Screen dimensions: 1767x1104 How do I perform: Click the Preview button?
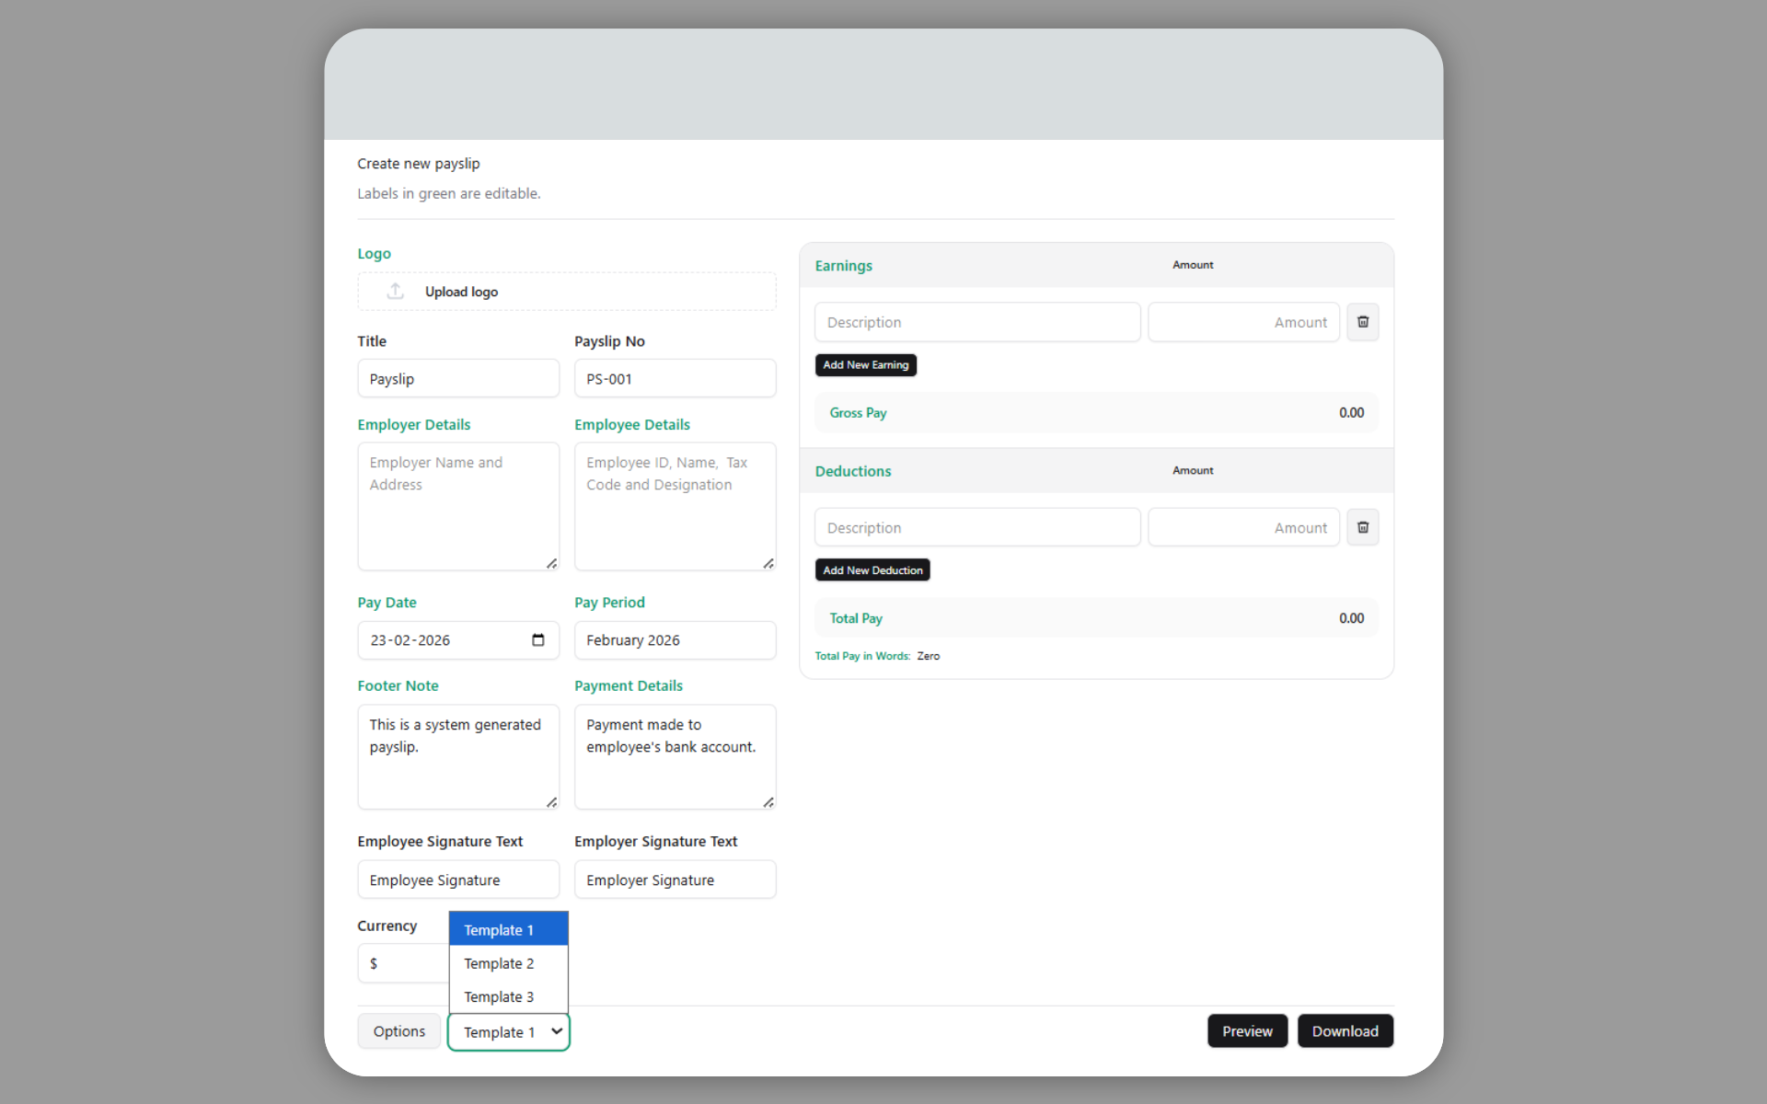click(1247, 1030)
